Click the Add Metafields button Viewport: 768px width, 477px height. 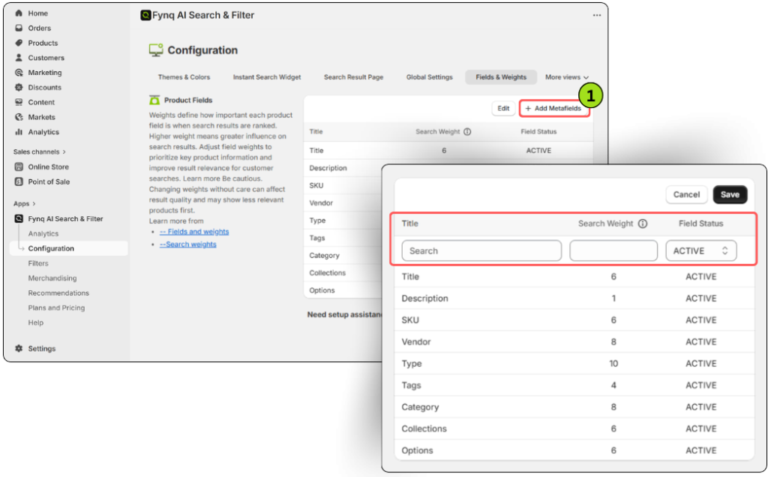pos(553,108)
